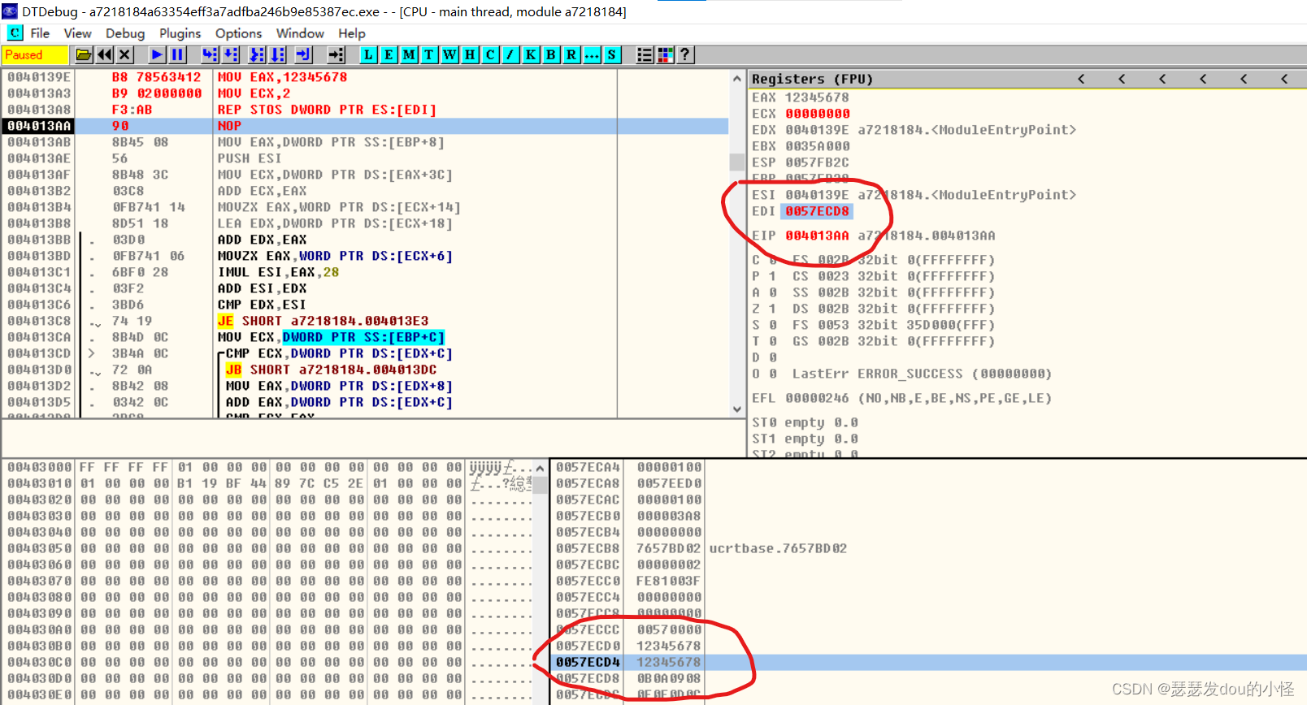Click Execute till return icon
The height and width of the screenshot is (705, 1307).
point(303,54)
